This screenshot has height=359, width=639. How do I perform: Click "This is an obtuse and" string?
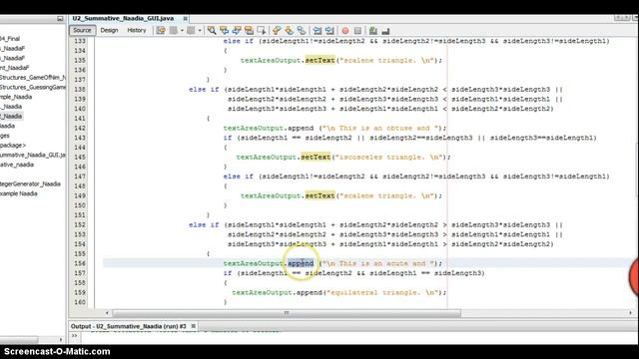pyautogui.click(x=379, y=128)
